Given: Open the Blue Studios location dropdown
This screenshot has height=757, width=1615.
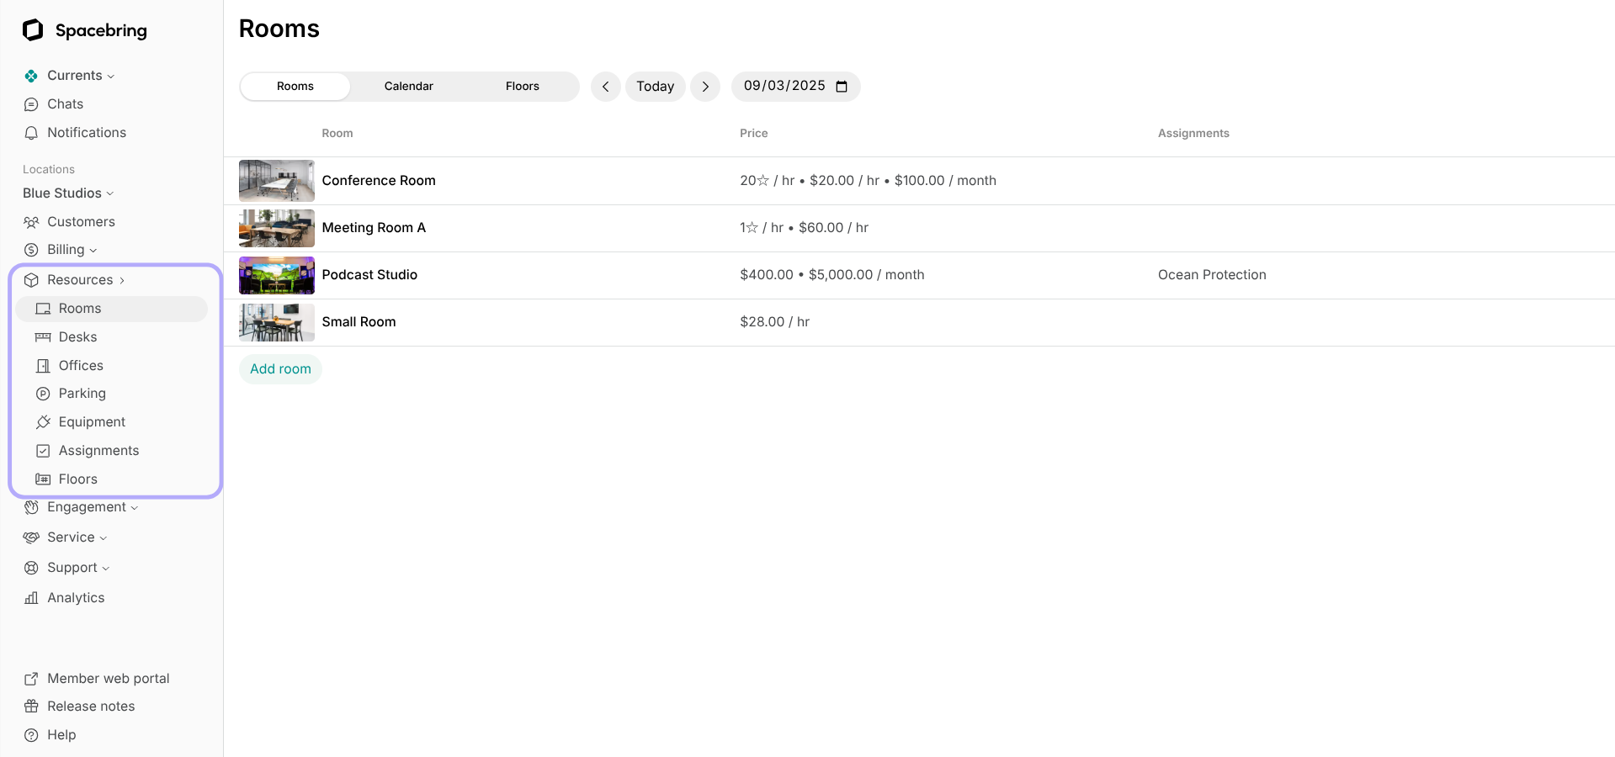Looking at the screenshot, I should (x=68, y=193).
